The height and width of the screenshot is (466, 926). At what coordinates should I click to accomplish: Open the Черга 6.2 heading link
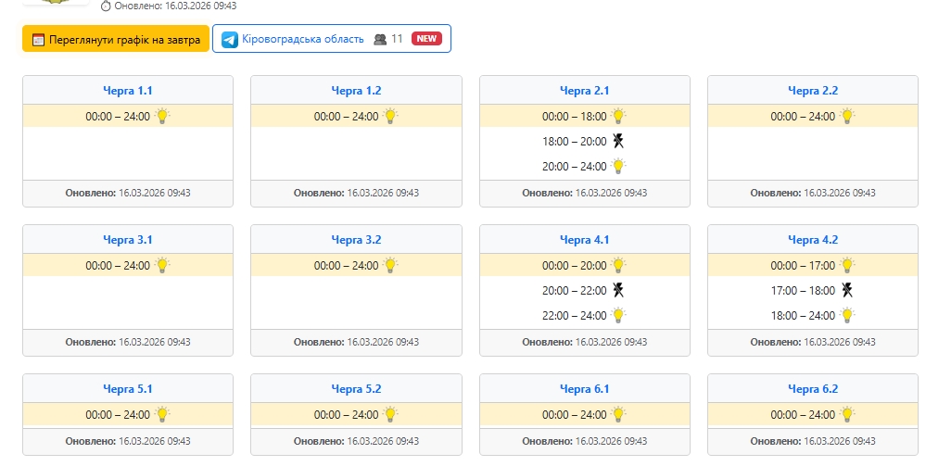point(813,389)
